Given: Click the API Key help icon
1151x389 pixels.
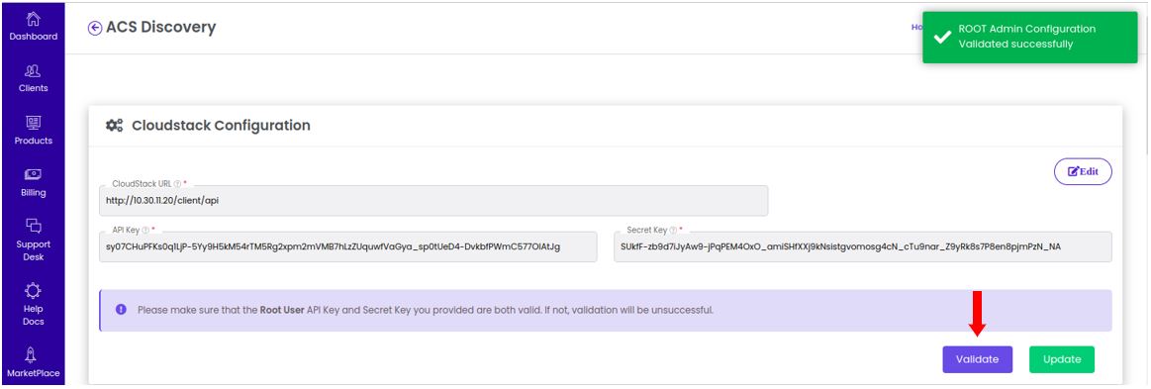Looking at the screenshot, I should [x=145, y=230].
